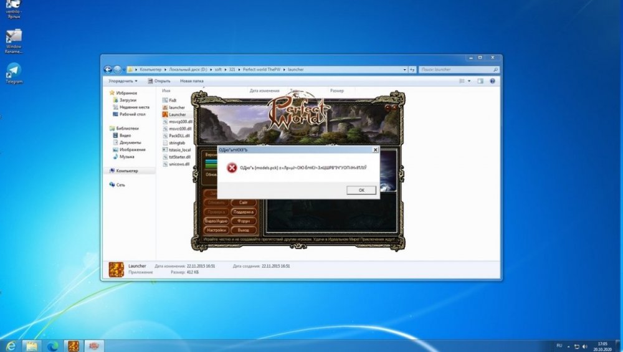
Task: Expand the address bar history dropdown
Action: [x=405, y=69]
